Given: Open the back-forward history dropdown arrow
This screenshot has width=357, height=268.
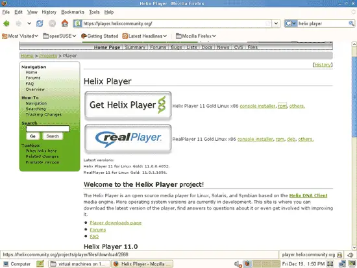Looking at the screenshot, I should pos(29,23).
